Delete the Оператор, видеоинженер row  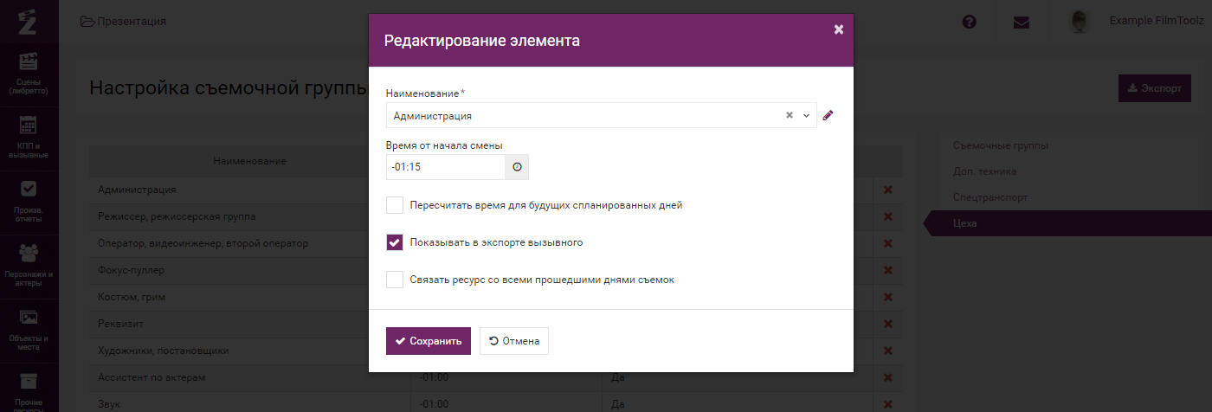pyautogui.click(x=887, y=244)
